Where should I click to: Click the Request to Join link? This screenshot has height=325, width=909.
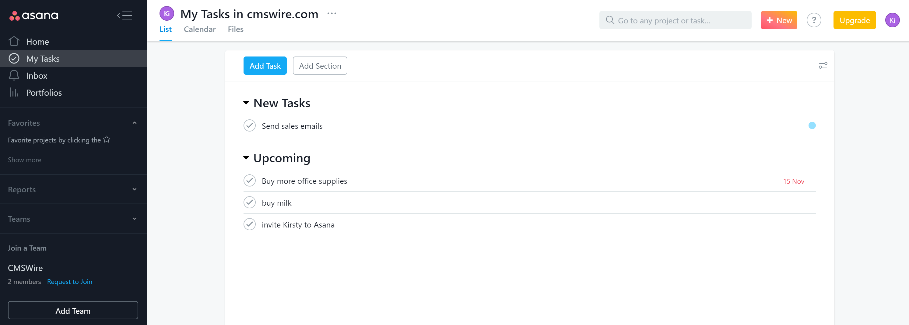pos(69,282)
